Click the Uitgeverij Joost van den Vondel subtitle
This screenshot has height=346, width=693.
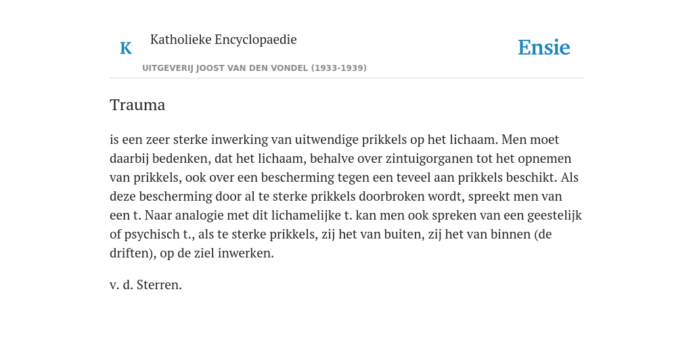coord(254,68)
